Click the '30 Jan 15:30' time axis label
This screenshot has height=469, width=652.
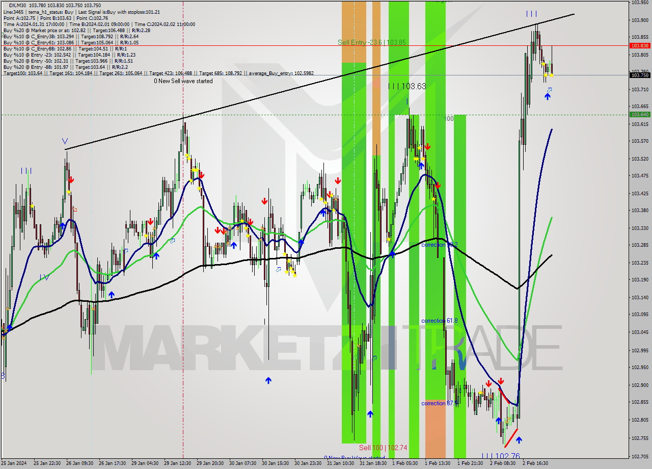pos(275,463)
